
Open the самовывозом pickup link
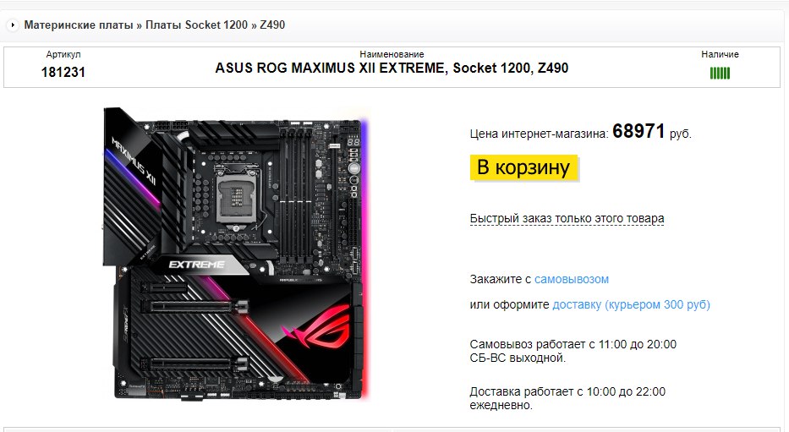(x=572, y=279)
